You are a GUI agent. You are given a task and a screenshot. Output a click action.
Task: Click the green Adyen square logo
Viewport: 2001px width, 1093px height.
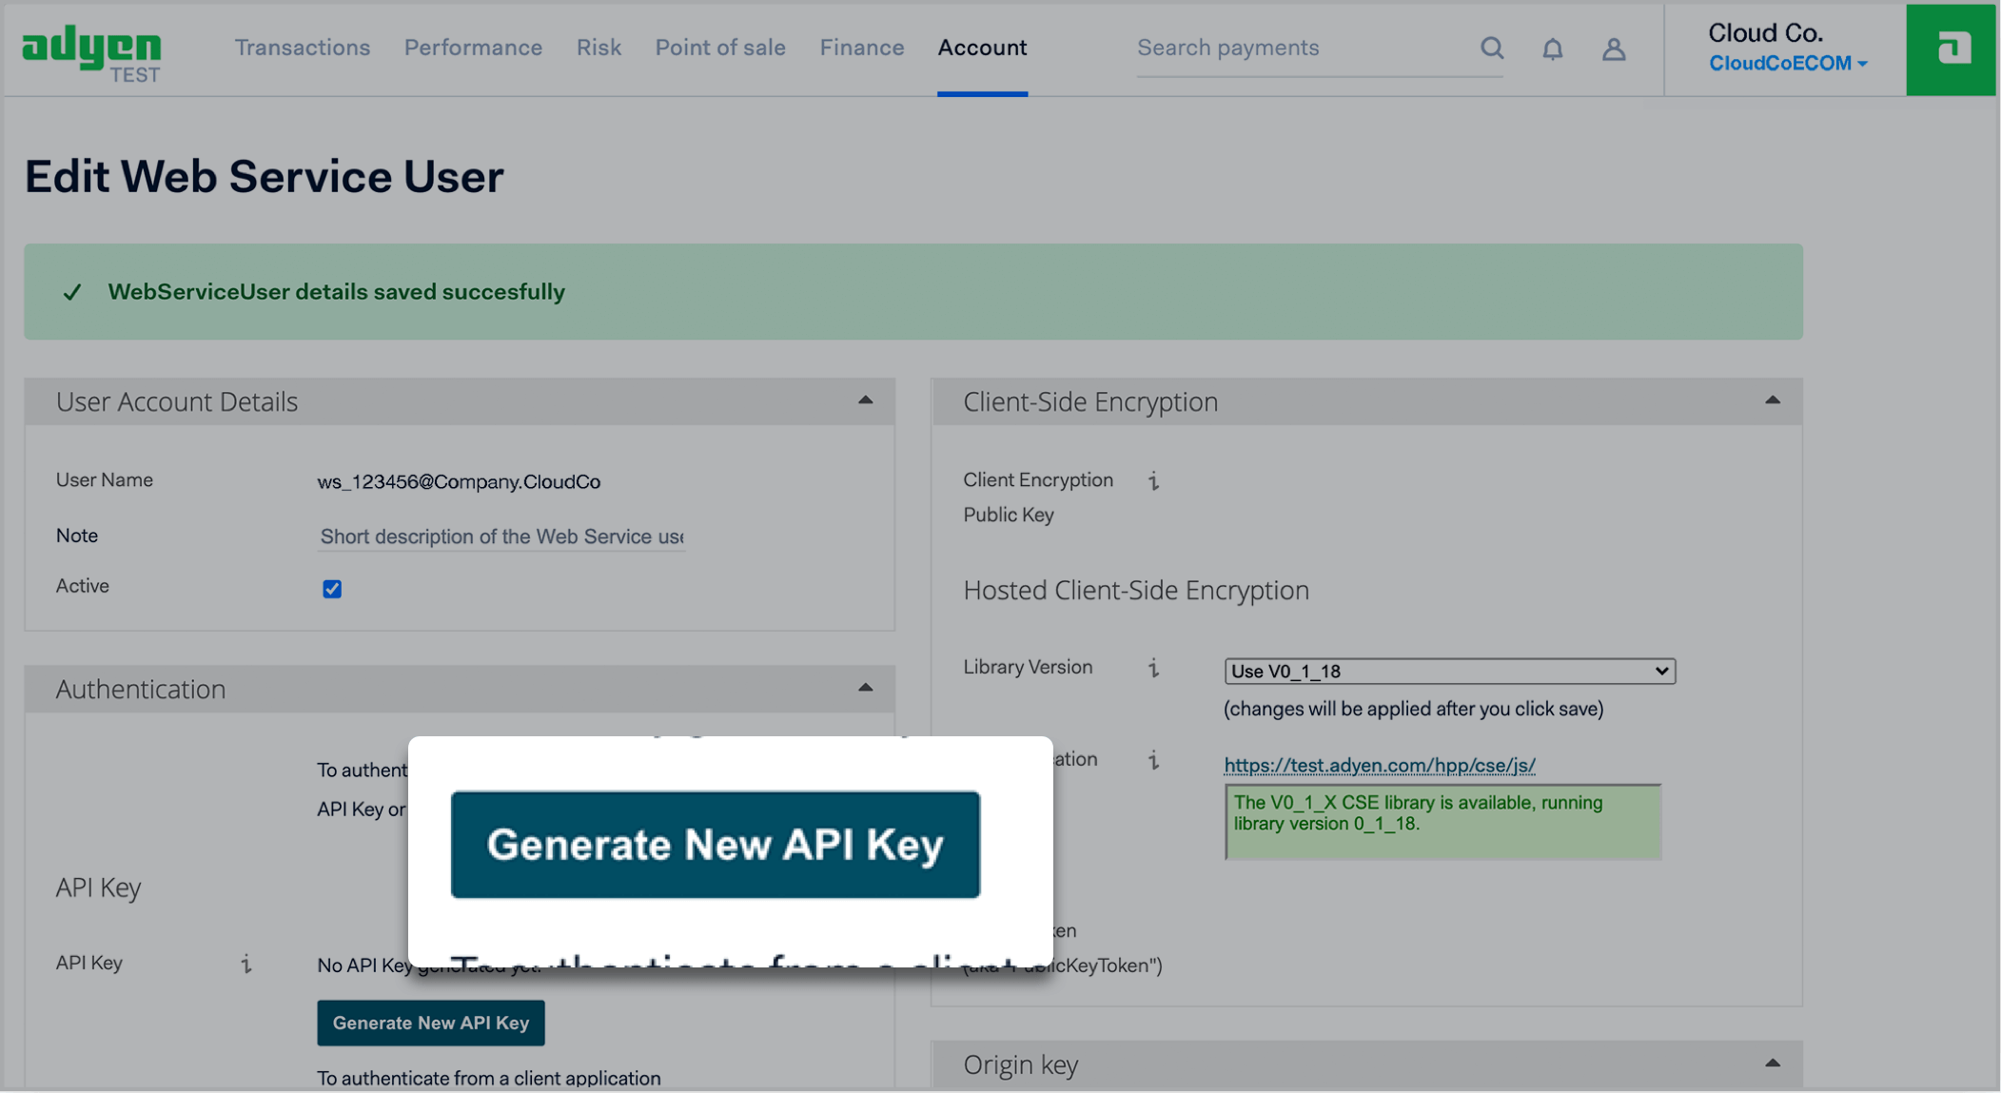click(x=1952, y=49)
